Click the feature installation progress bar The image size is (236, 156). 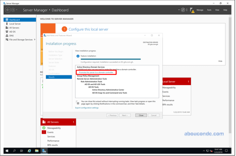point(108,59)
